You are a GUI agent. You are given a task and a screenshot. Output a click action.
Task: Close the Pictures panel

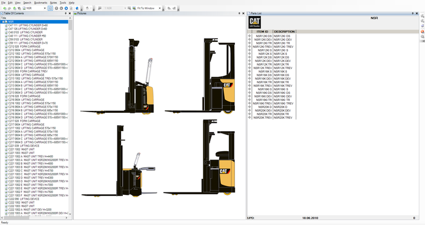pyautogui.click(x=243, y=13)
